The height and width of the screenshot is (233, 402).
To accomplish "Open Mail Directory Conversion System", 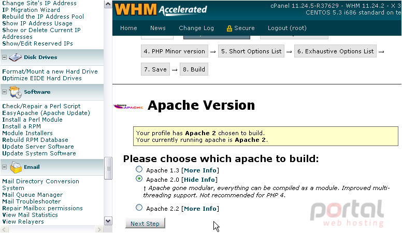I will (x=40, y=184).
